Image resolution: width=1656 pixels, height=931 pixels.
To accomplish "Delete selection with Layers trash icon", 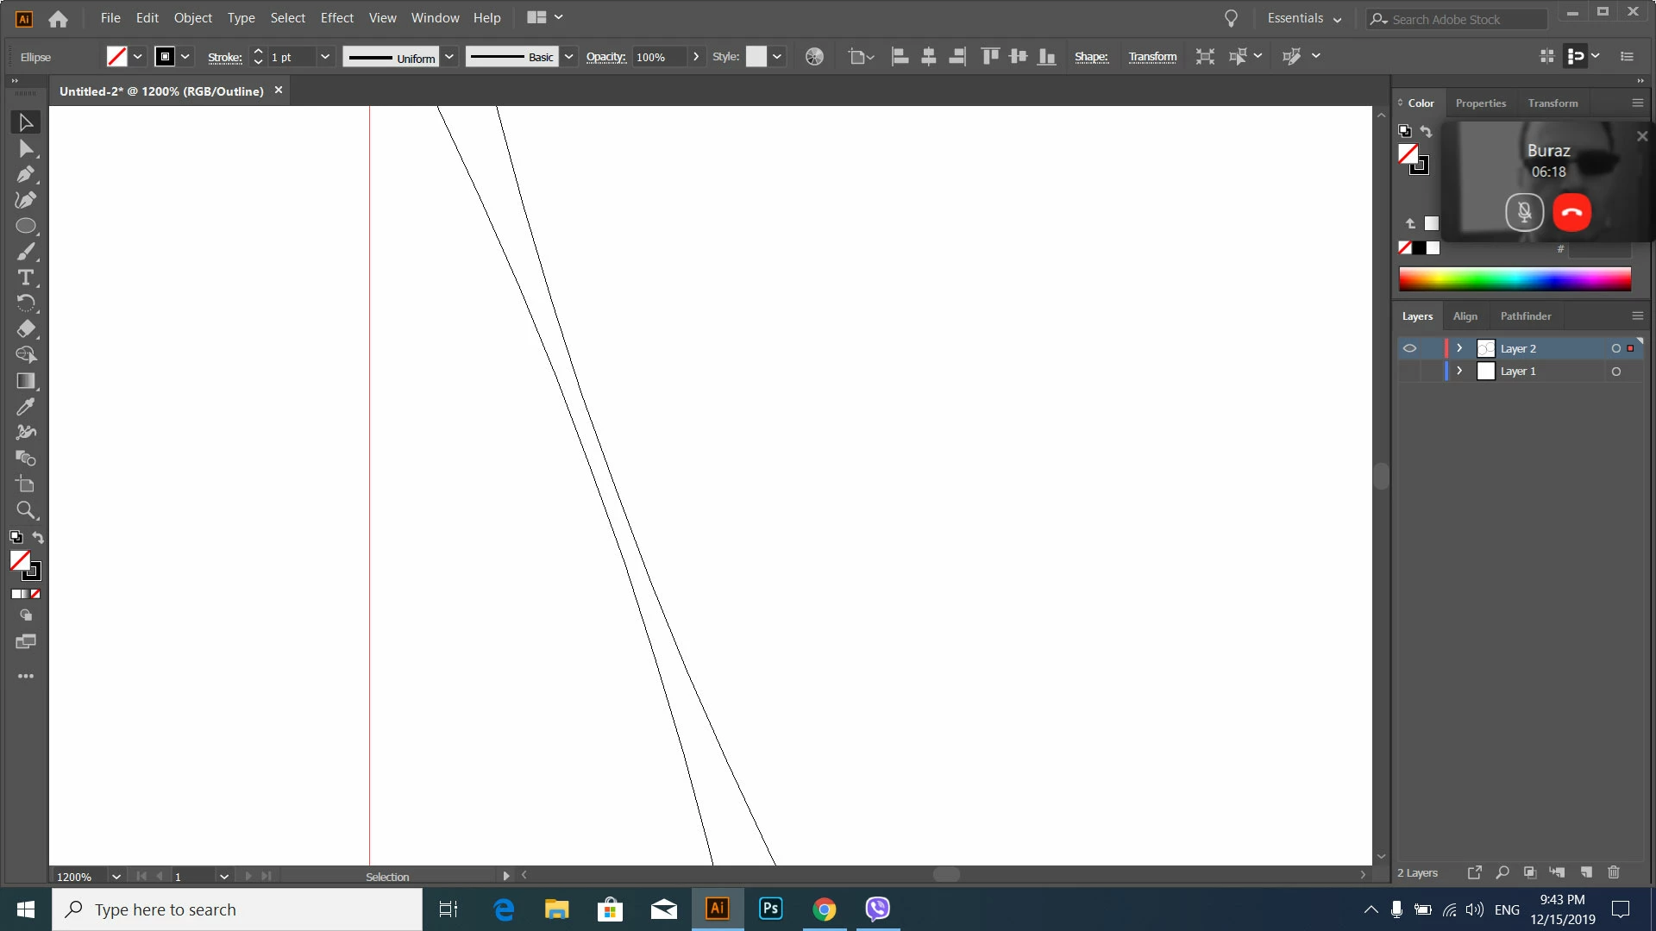I will tap(1614, 872).
